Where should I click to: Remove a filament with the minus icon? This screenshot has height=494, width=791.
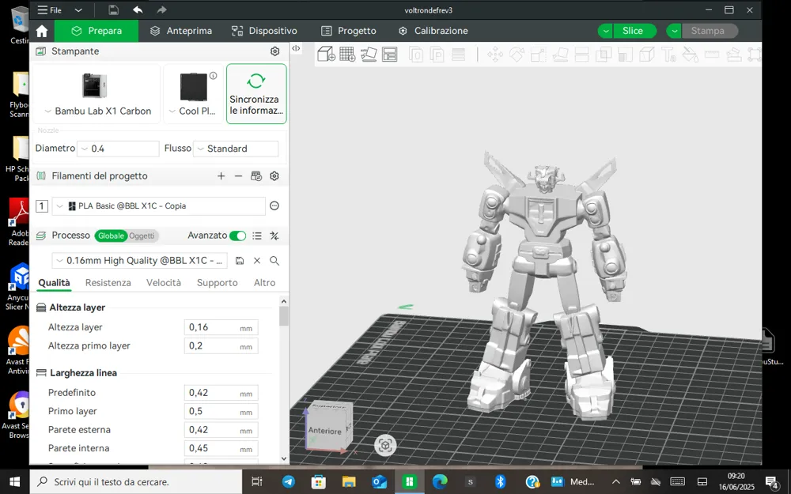click(239, 176)
